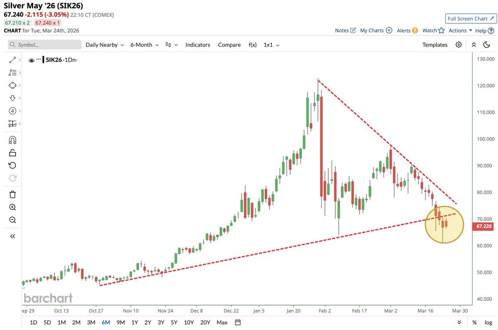Screen dimensions: 498x330
Task: Choose the arrow marker tool
Action: click(x=12, y=98)
